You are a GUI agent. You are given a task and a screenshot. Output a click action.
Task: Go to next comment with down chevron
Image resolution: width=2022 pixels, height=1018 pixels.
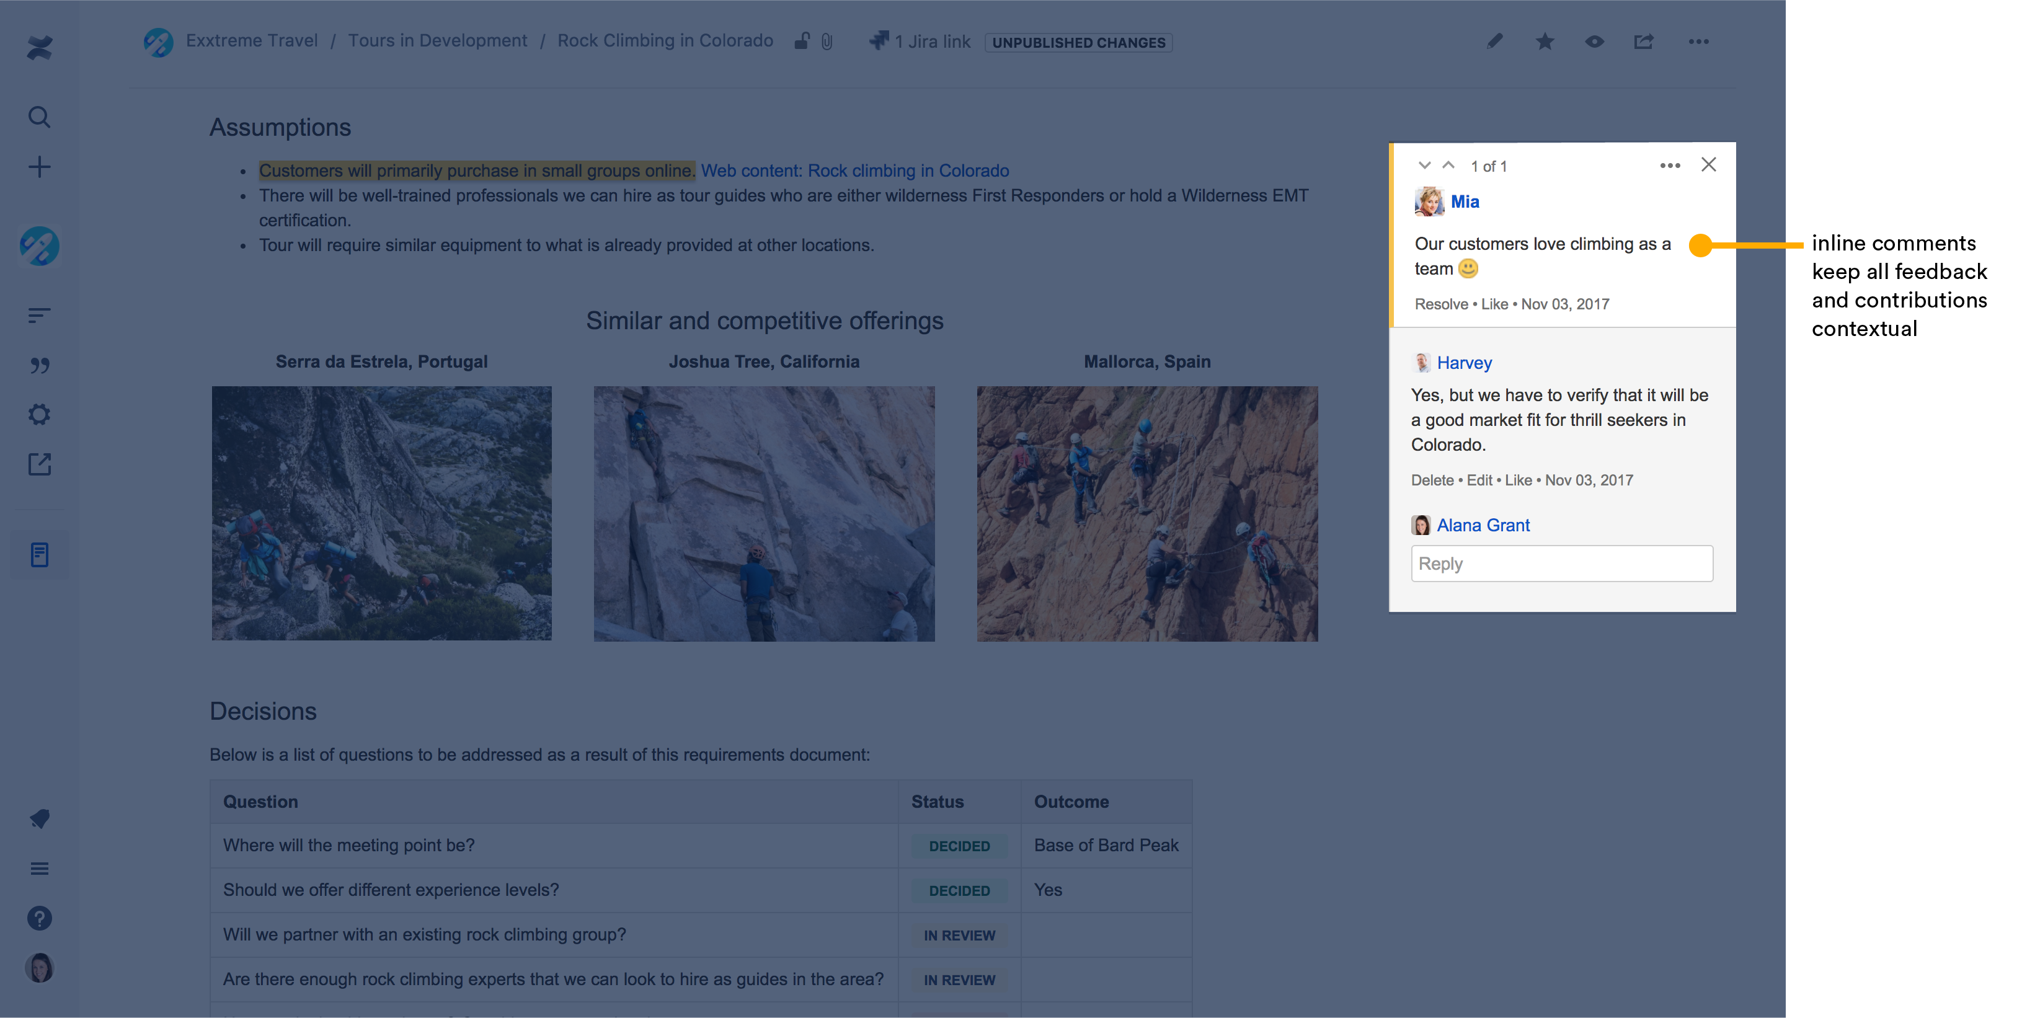[1424, 165]
